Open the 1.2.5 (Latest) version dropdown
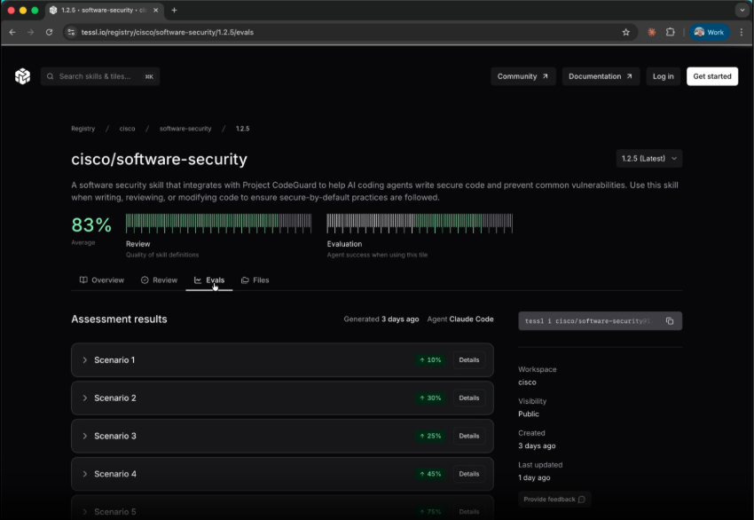This screenshot has height=520, width=754. click(648, 158)
